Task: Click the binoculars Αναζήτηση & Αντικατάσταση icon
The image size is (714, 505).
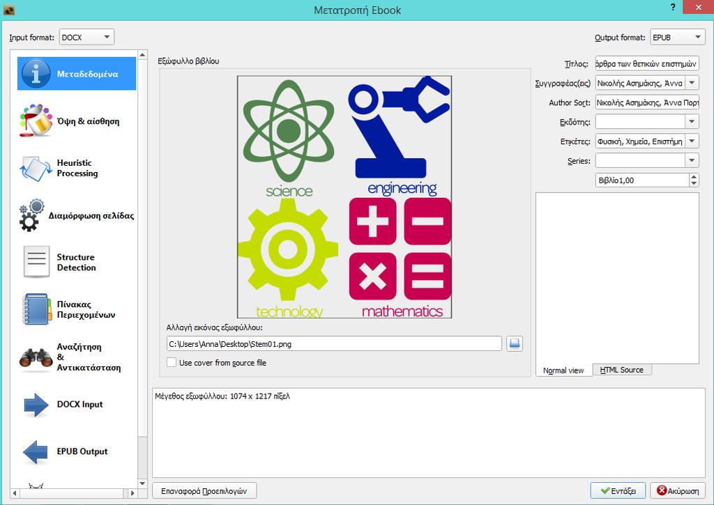Action: pos(36,357)
